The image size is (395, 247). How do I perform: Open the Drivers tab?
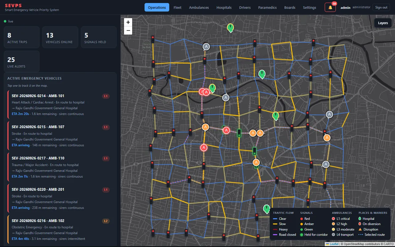click(245, 7)
